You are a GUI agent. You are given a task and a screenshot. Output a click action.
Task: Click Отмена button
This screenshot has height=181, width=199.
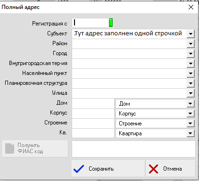(x=171, y=169)
